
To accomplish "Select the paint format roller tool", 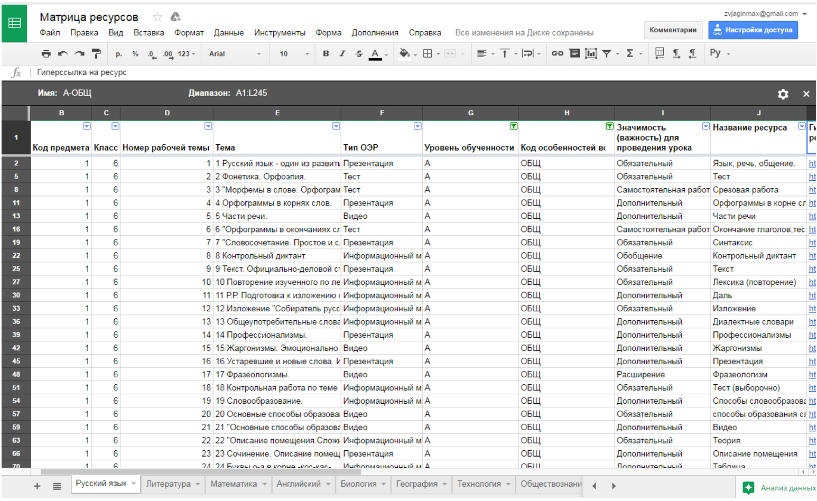I will pos(96,53).
